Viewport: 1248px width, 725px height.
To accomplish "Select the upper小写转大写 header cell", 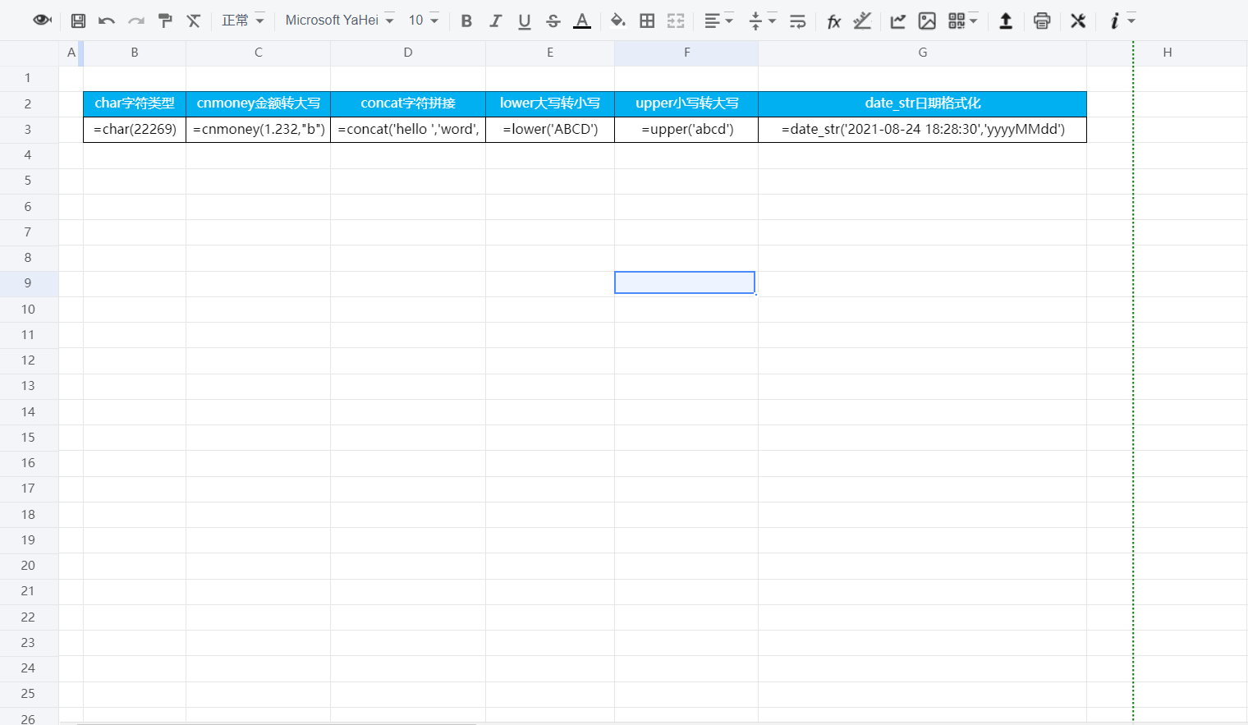I will coord(686,103).
